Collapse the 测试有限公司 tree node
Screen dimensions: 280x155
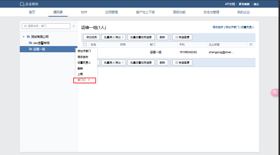pyautogui.click(x=24, y=37)
